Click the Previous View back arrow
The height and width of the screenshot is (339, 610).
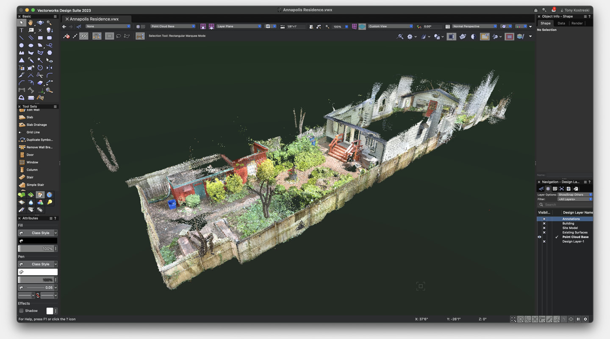pyautogui.click(x=64, y=26)
